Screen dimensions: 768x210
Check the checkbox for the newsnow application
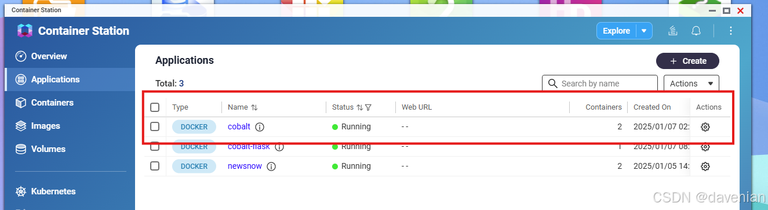tap(155, 166)
